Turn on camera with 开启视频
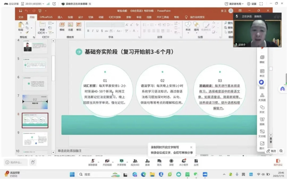287x179 pixels. tap(107, 162)
